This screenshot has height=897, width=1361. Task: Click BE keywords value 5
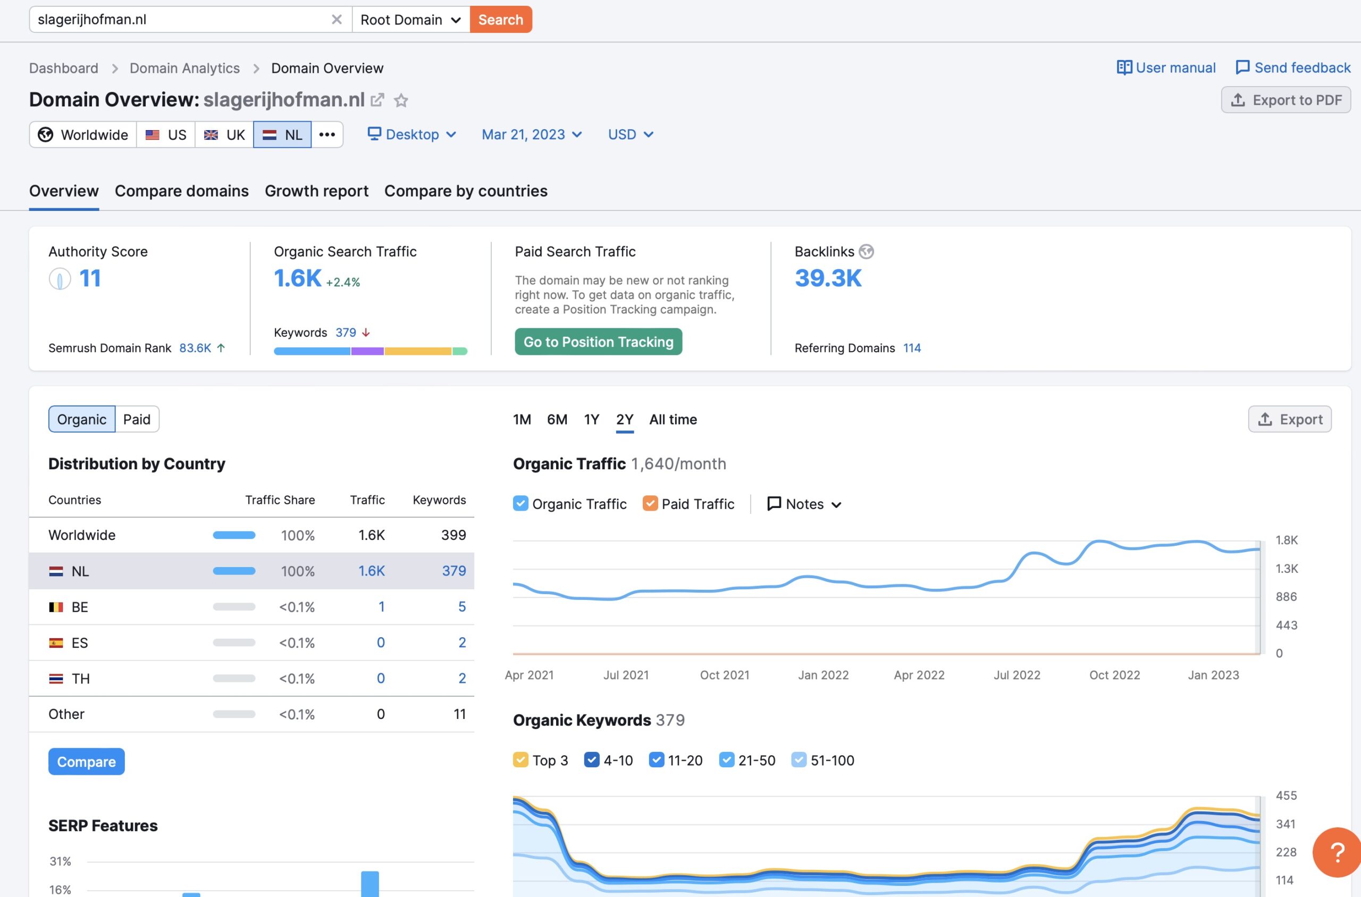click(x=461, y=607)
